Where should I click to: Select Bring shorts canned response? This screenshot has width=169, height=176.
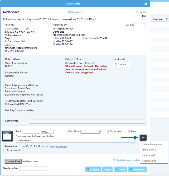tap(149, 150)
